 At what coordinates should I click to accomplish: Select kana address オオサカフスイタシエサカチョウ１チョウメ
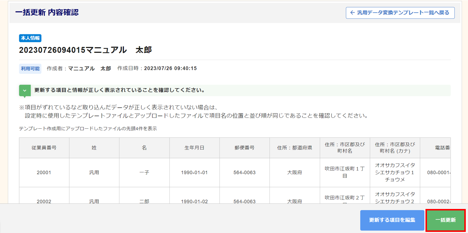pos(395,173)
